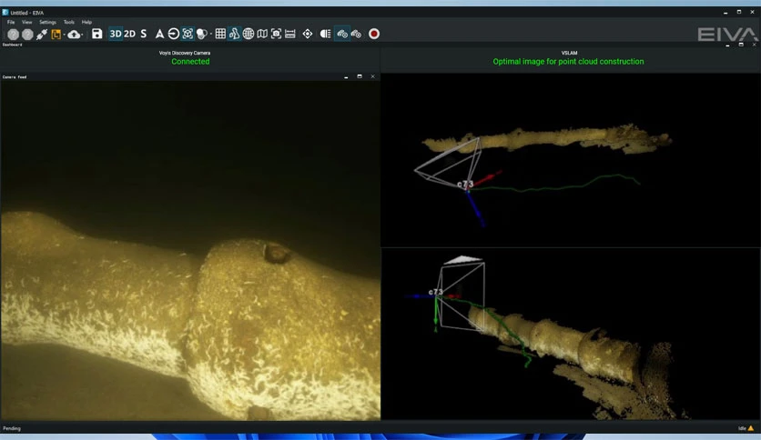Click the circled arrow follow icon
761x440 pixels.
[173, 34]
